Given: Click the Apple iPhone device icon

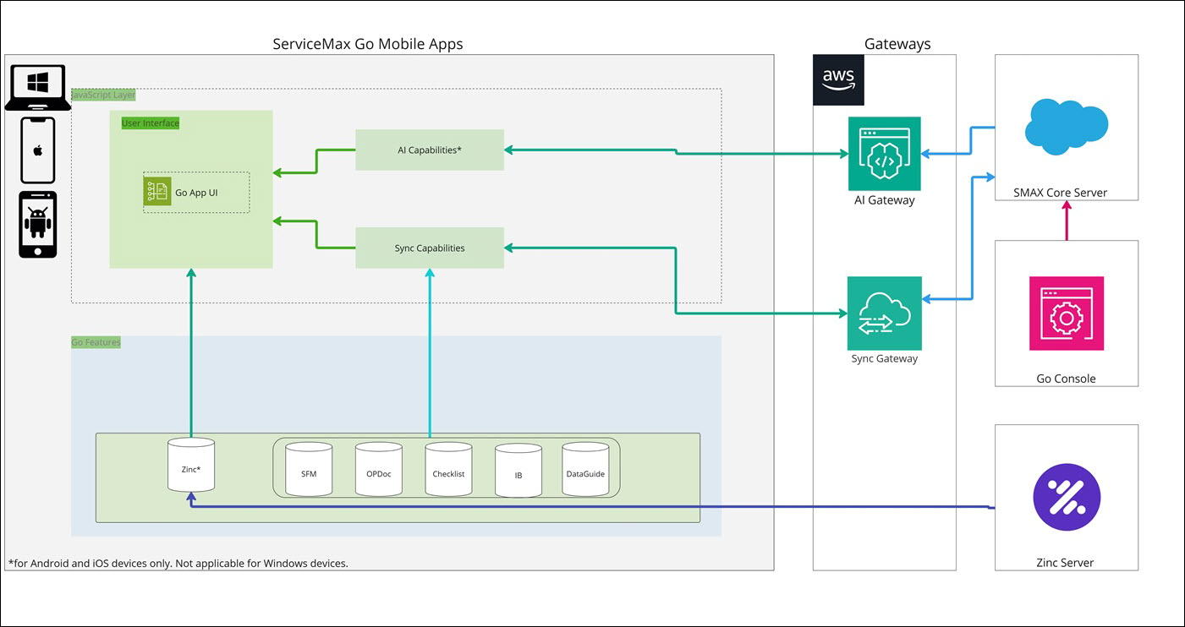Looking at the screenshot, I should coord(38,150).
